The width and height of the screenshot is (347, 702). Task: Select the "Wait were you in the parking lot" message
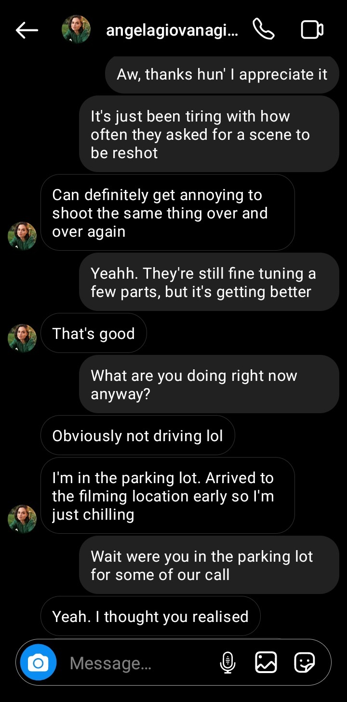click(209, 565)
